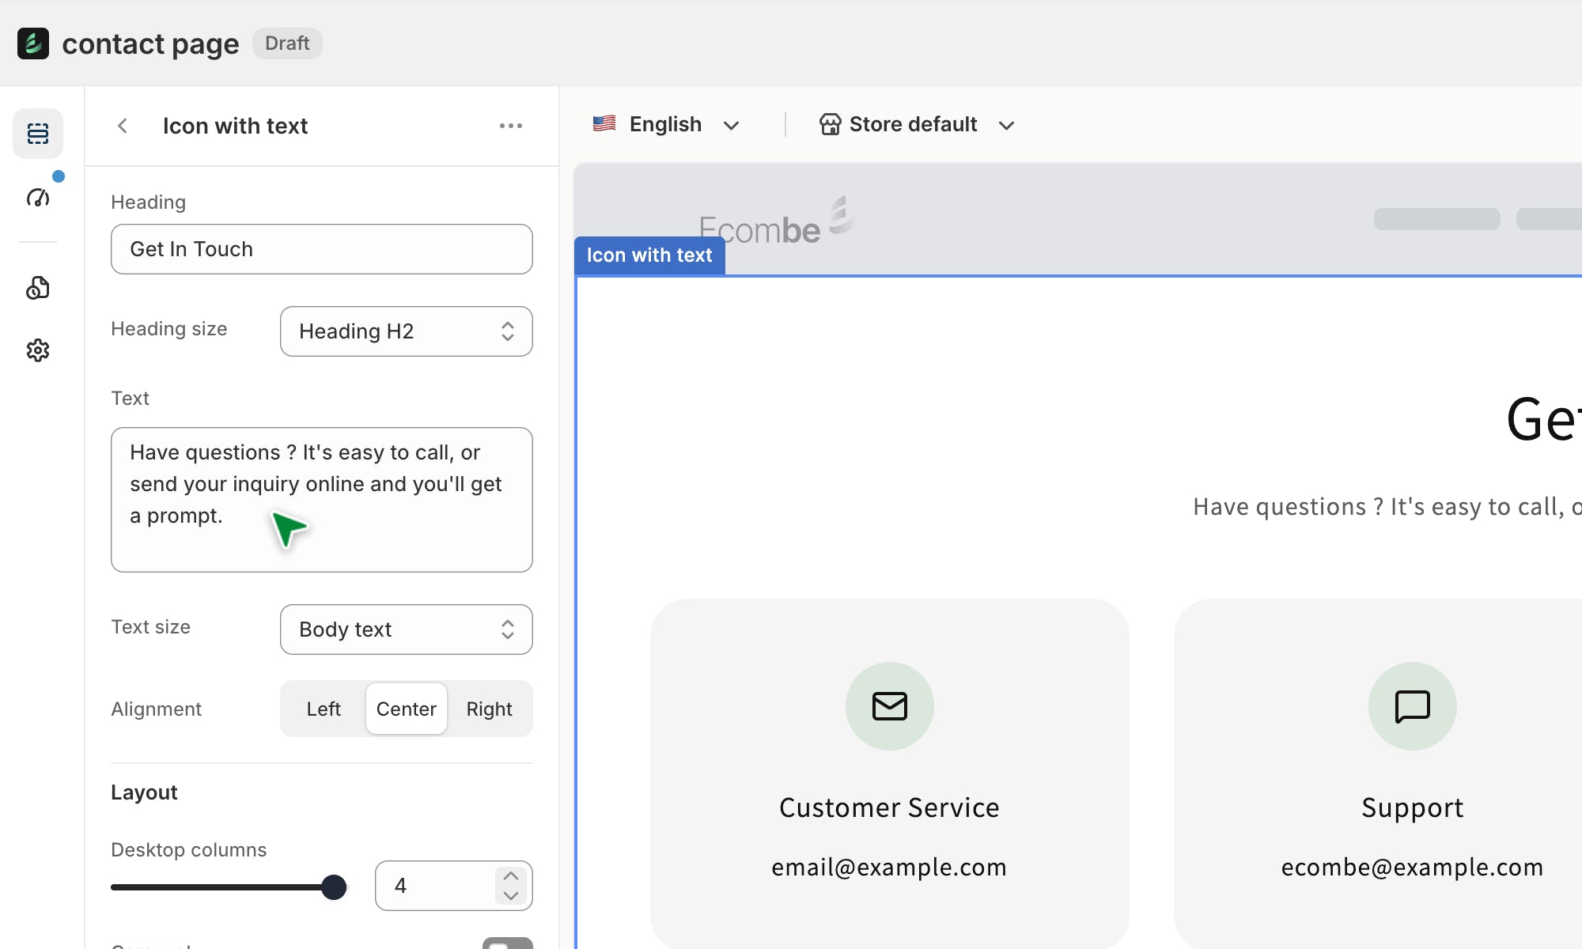Click the email@example.com text in preview

tap(889, 868)
